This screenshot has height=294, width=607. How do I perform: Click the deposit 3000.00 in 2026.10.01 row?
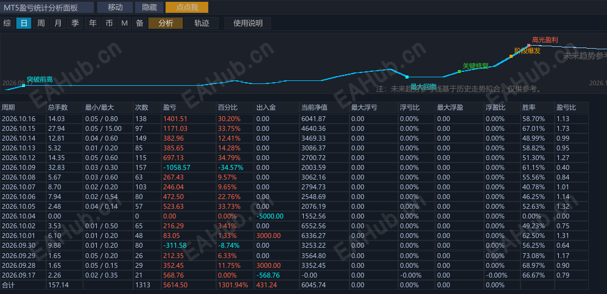tap(268, 236)
